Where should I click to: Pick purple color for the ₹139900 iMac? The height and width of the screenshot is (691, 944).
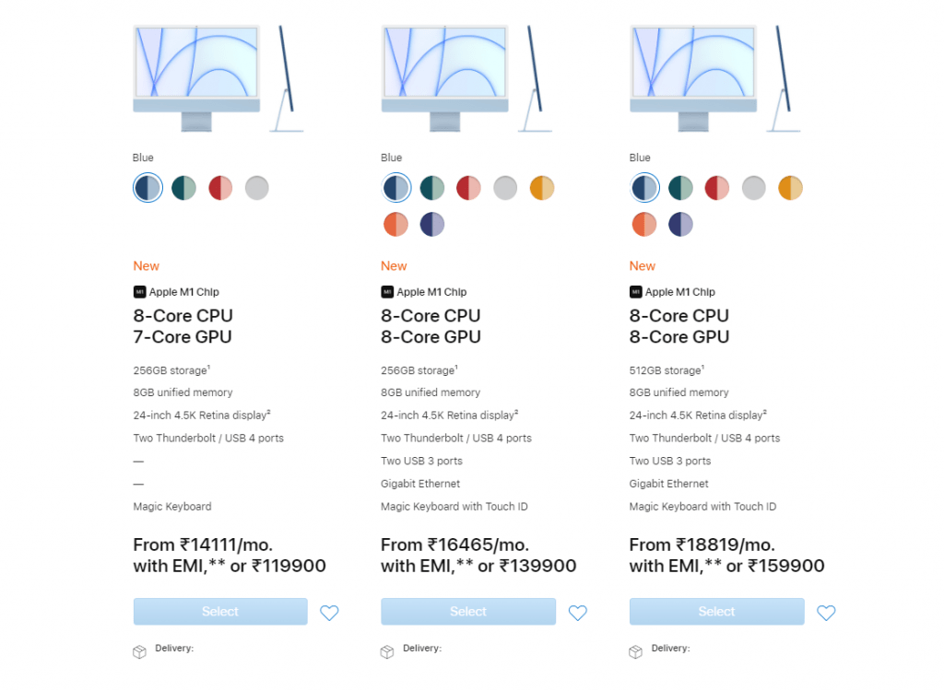pyautogui.click(x=432, y=225)
